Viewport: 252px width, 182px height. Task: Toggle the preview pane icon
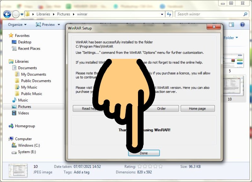tap(231, 25)
